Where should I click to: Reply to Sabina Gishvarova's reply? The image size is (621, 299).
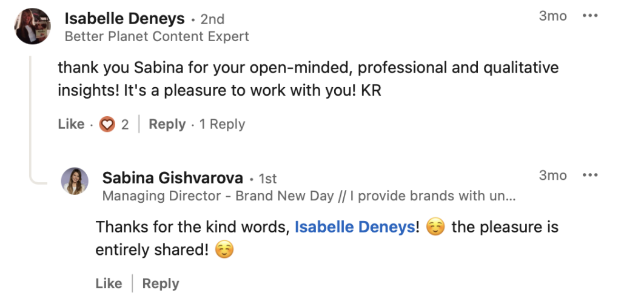(x=161, y=284)
